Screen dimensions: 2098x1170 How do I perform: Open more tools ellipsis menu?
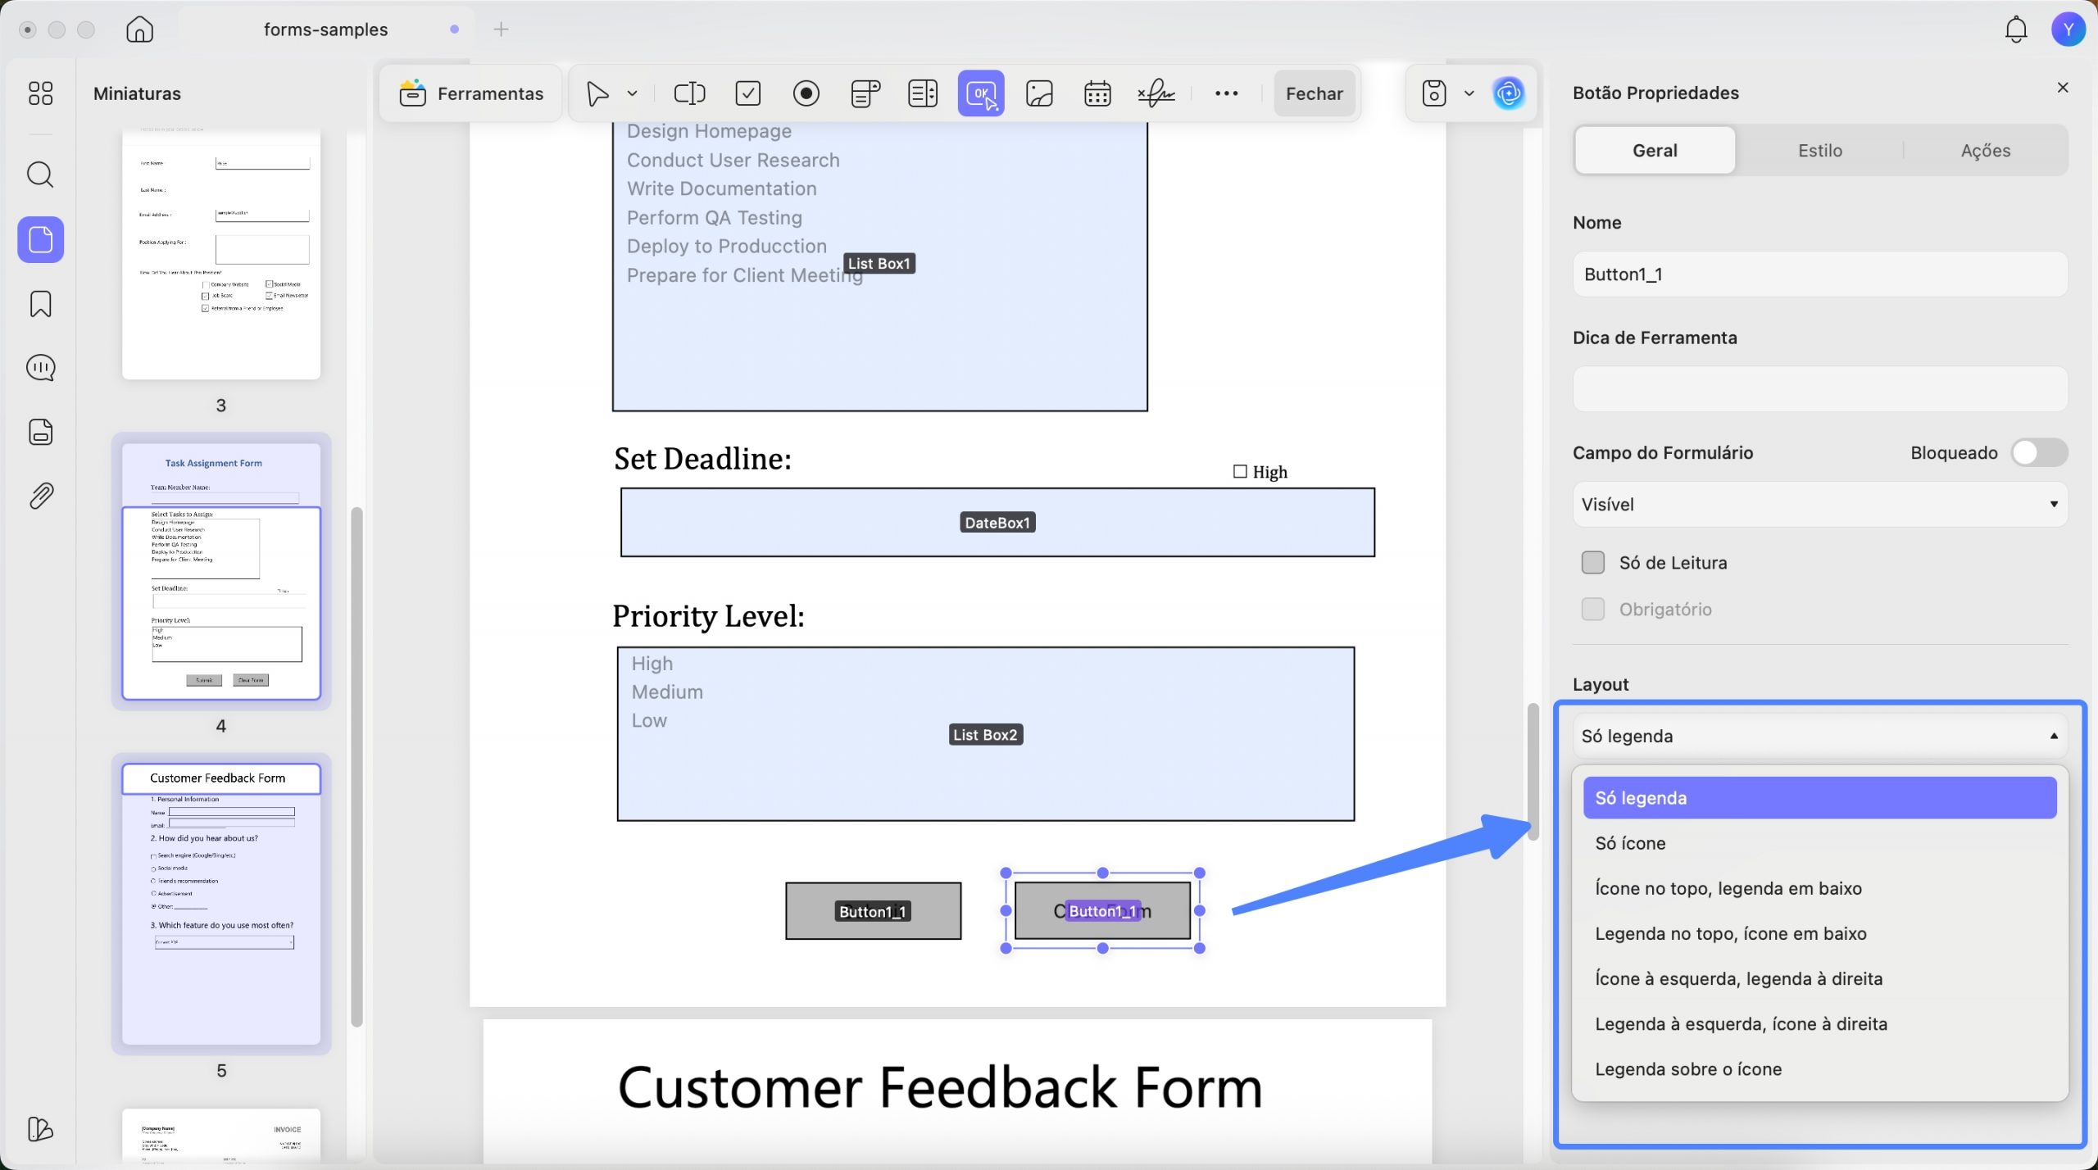(x=1227, y=93)
